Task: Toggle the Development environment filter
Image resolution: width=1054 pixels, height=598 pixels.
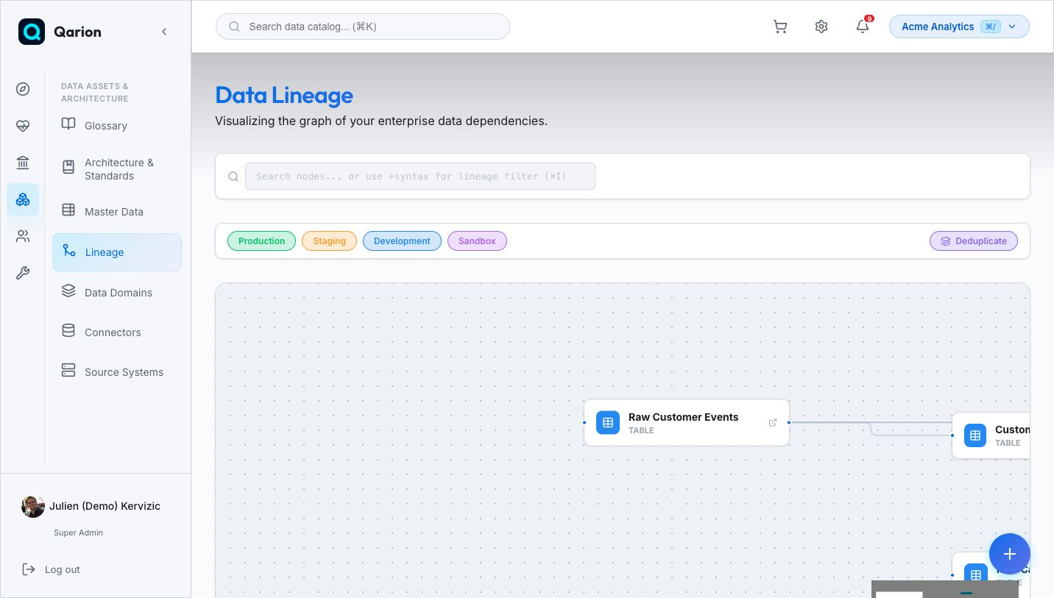Action: click(402, 241)
